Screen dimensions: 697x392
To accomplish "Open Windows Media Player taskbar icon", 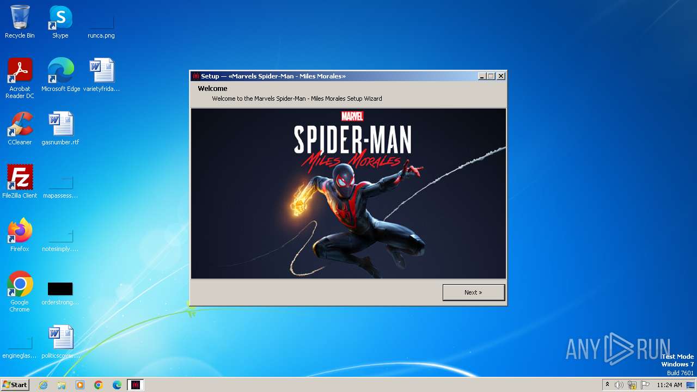I will click(80, 385).
